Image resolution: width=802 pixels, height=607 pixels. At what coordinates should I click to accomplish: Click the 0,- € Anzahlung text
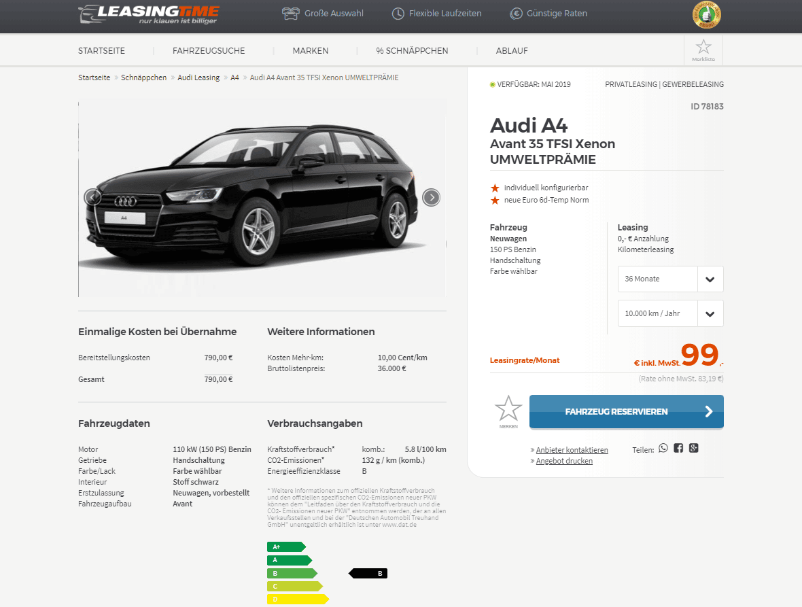pyautogui.click(x=643, y=239)
